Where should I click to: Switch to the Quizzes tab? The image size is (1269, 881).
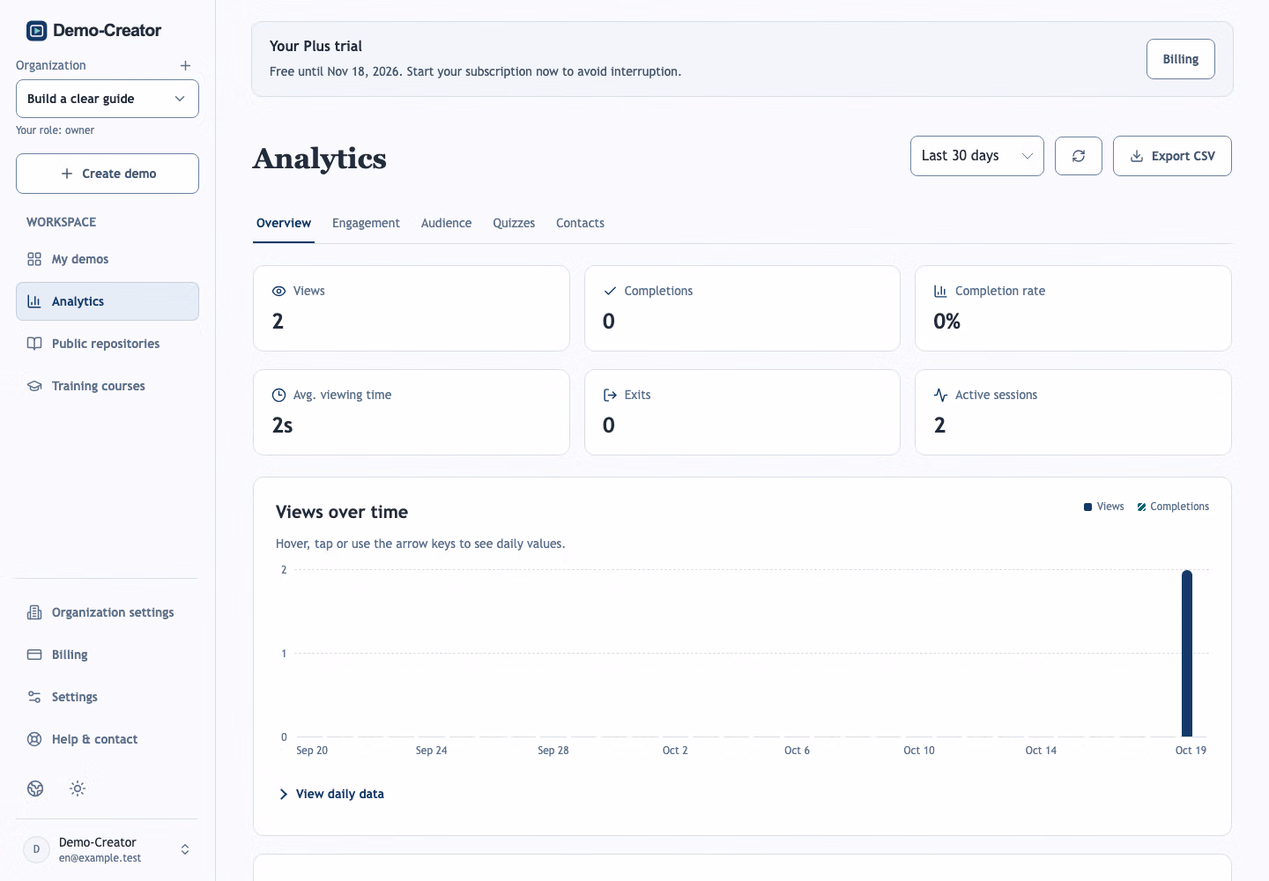click(514, 223)
